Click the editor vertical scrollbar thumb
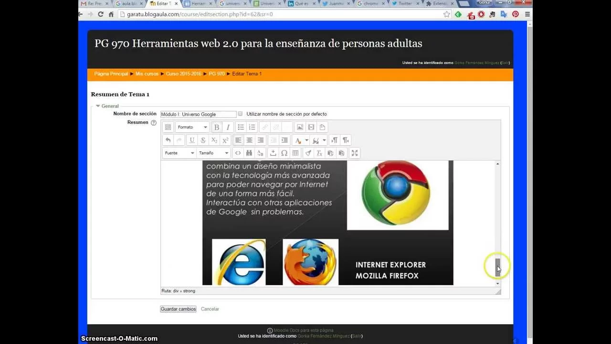 coord(498,267)
